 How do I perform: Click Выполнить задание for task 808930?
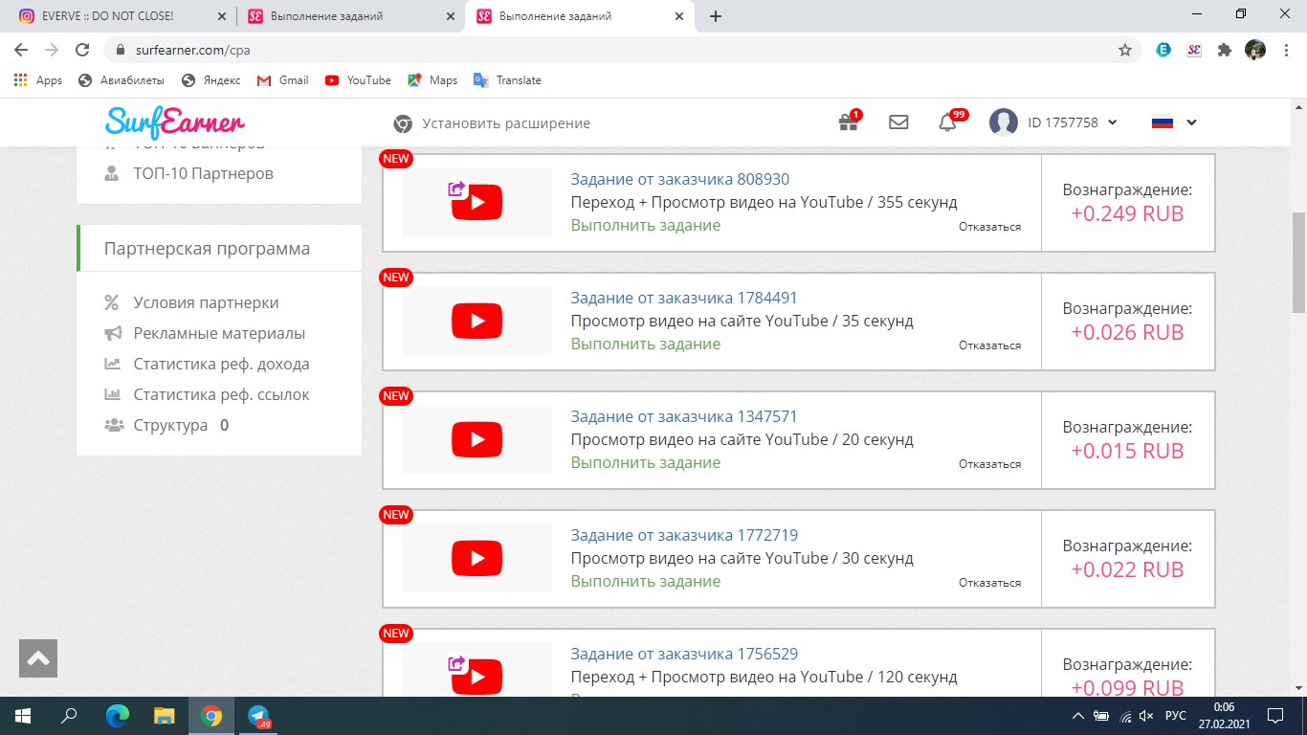pyautogui.click(x=646, y=225)
